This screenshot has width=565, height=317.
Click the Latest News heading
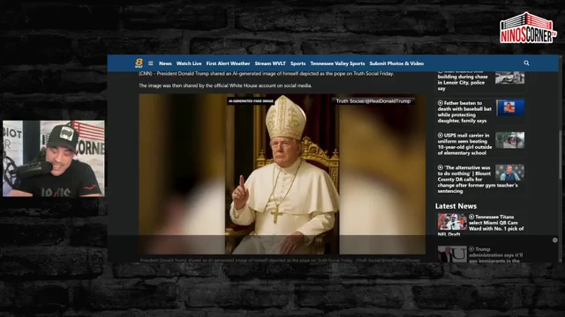coord(456,206)
